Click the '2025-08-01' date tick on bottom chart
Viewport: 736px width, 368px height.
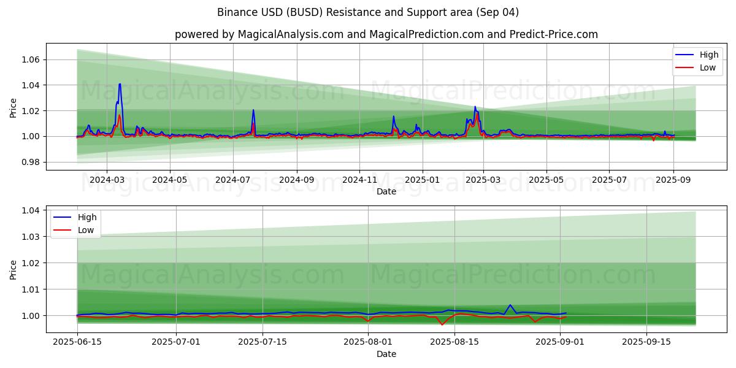tap(368, 343)
